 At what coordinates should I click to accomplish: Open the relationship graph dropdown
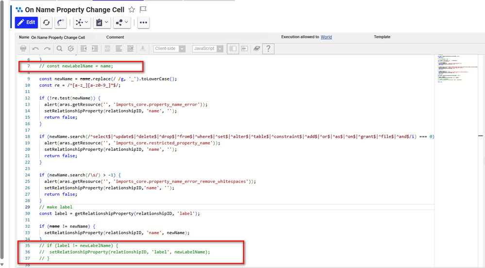[81, 22]
